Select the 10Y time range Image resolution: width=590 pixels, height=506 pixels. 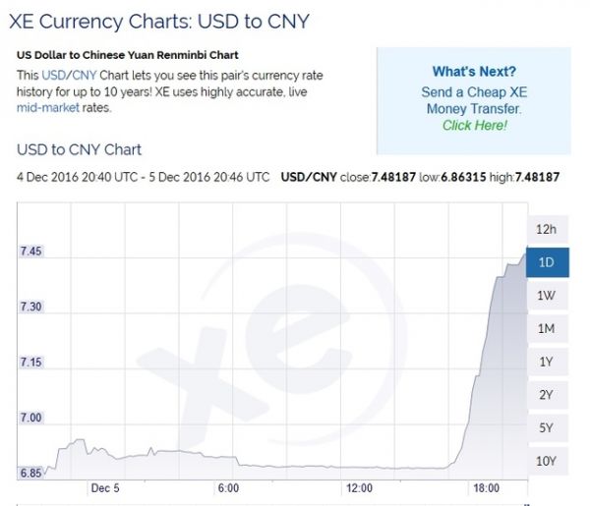click(546, 461)
